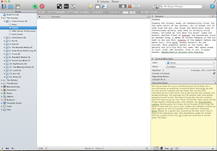Screen dimensions: 217x151
Task: Enable Page Break Before checkbox
Action: (x=214, y=77)
